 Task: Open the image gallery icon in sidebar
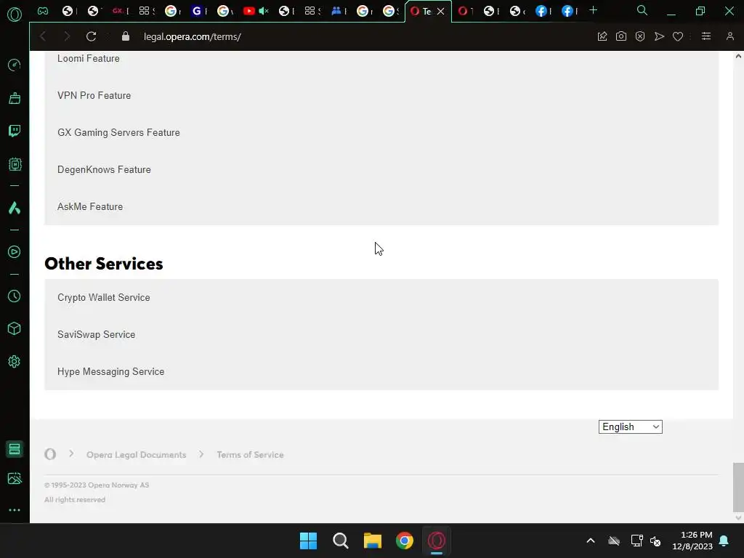click(x=15, y=478)
